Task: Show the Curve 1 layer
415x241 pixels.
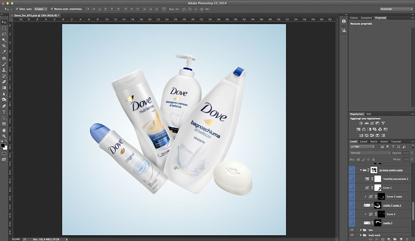Action: 352,188
